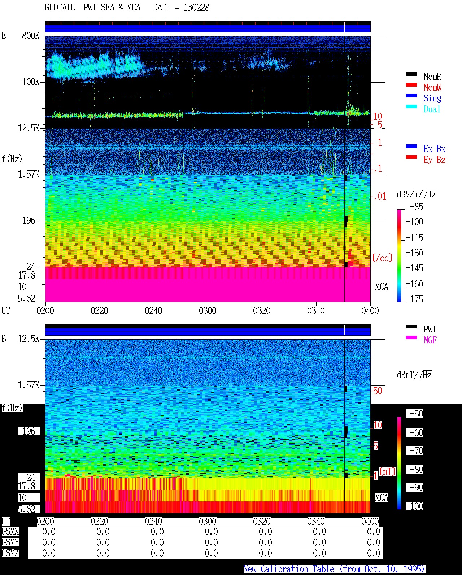The width and height of the screenshot is (462, 575).
Task: Click the -175 color scale value
Action: 414,299
